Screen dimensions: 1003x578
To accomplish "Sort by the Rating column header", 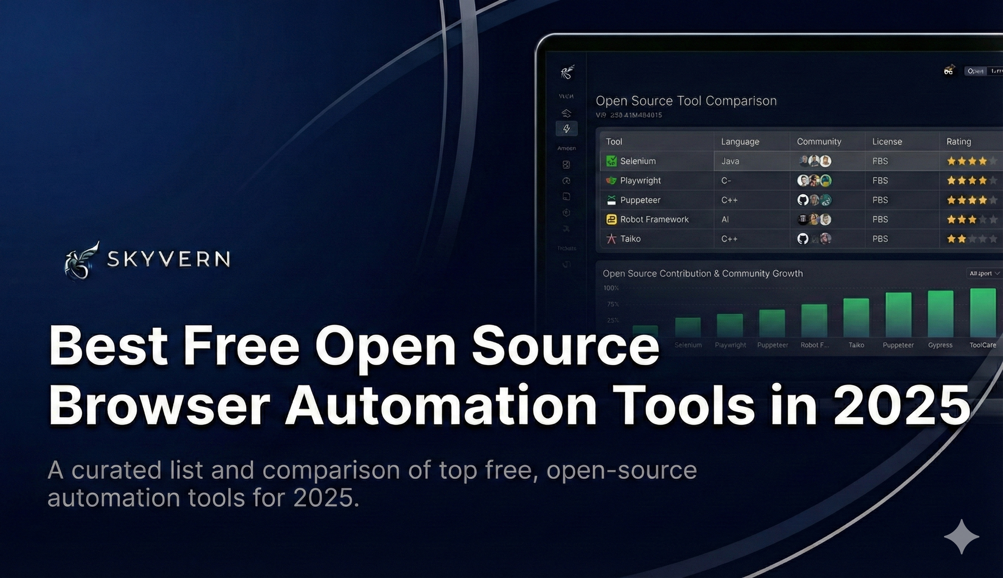I will [x=958, y=142].
